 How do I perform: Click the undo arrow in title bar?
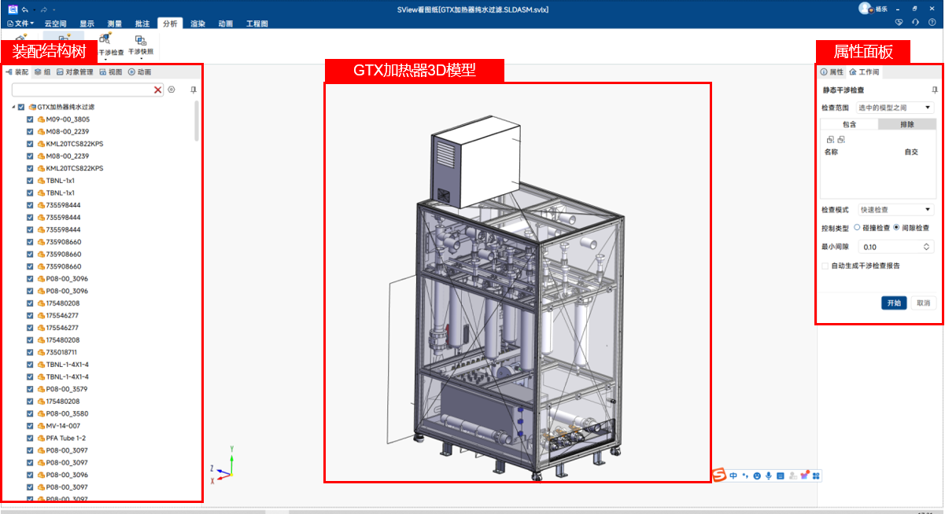tap(25, 9)
